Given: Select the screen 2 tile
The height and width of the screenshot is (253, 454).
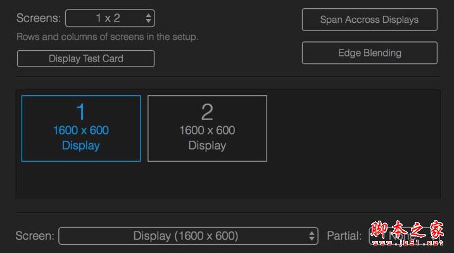Looking at the screenshot, I should pos(207,128).
